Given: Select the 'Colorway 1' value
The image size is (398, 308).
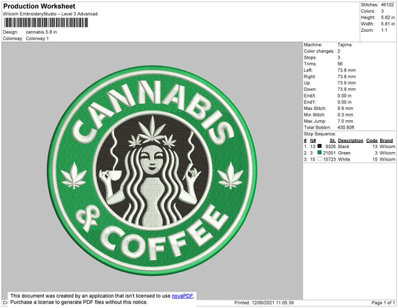Looking at the screenshot, I should (x=37, y=38).
